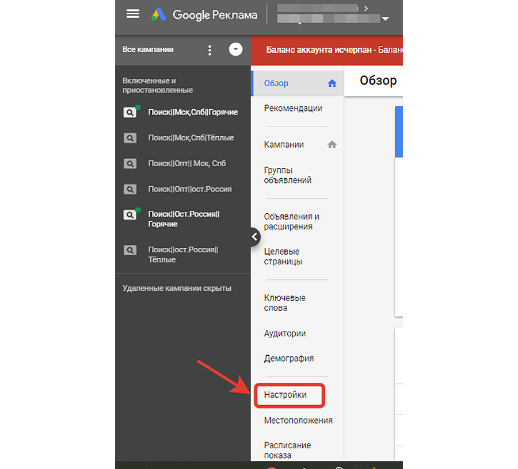The width and height of the screenshot is (518, 469).
Task: Open the Настройки menu item
Action: click(x=285, y=395)
